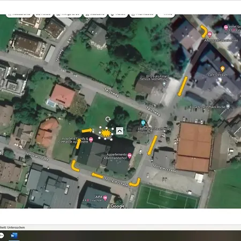
Task: Click the orange Cafe pin marker
Action: click(x=222, y=69)
